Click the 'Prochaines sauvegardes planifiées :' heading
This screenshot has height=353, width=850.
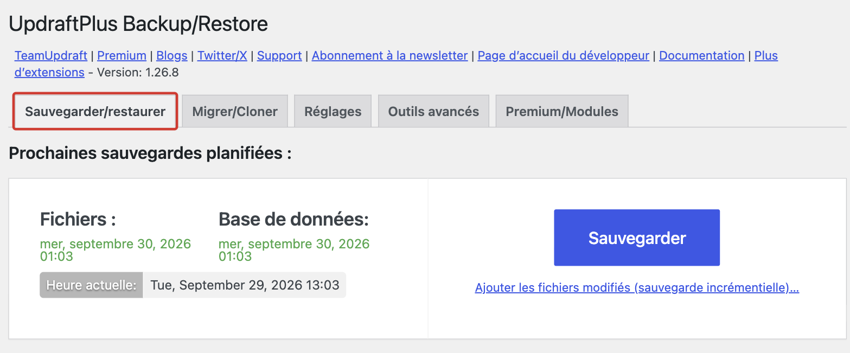coord(150,153)
